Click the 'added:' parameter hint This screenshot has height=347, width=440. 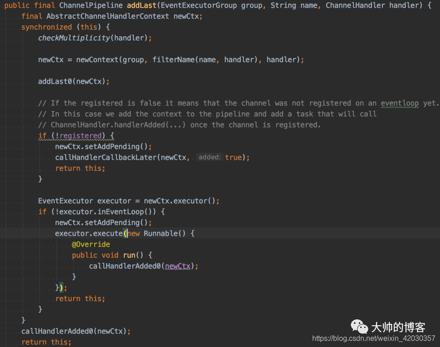[x=210, y=157]
